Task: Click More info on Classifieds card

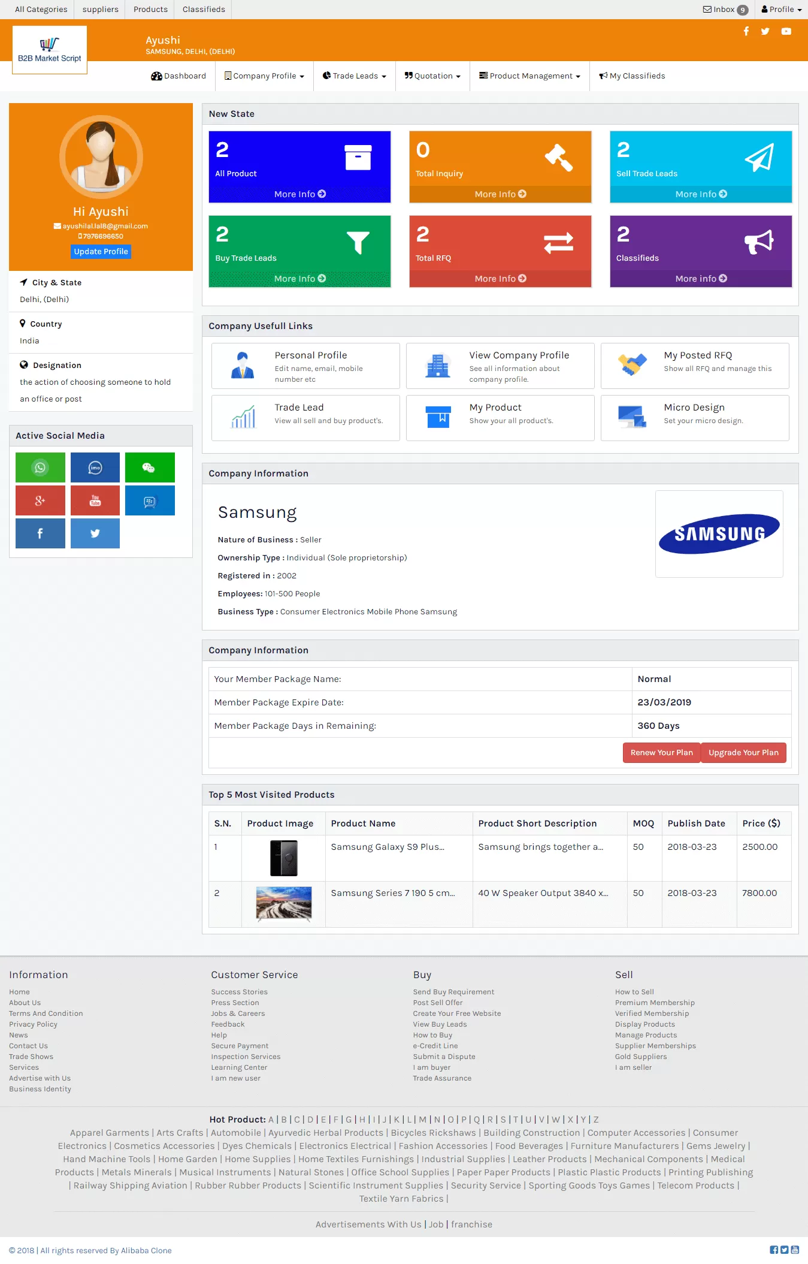Action: 701,279
